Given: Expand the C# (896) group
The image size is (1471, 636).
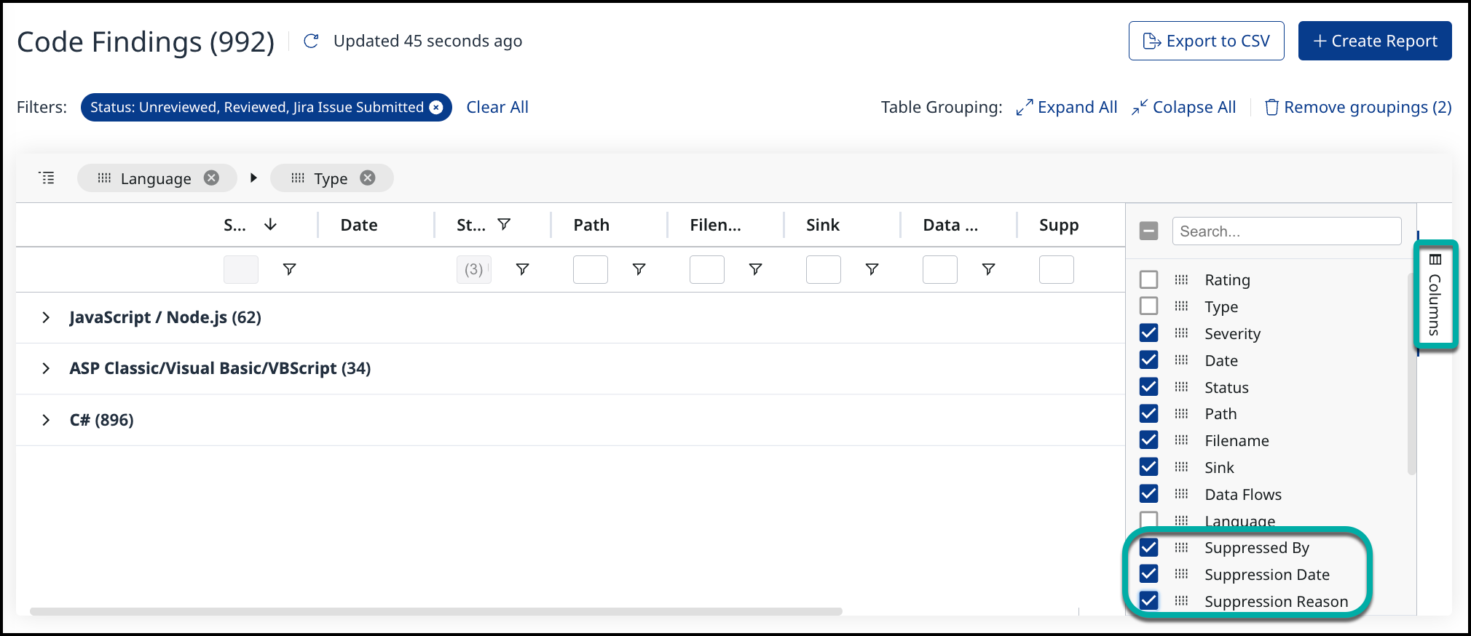Looking at the screenshot, I should tap(46, 421).
